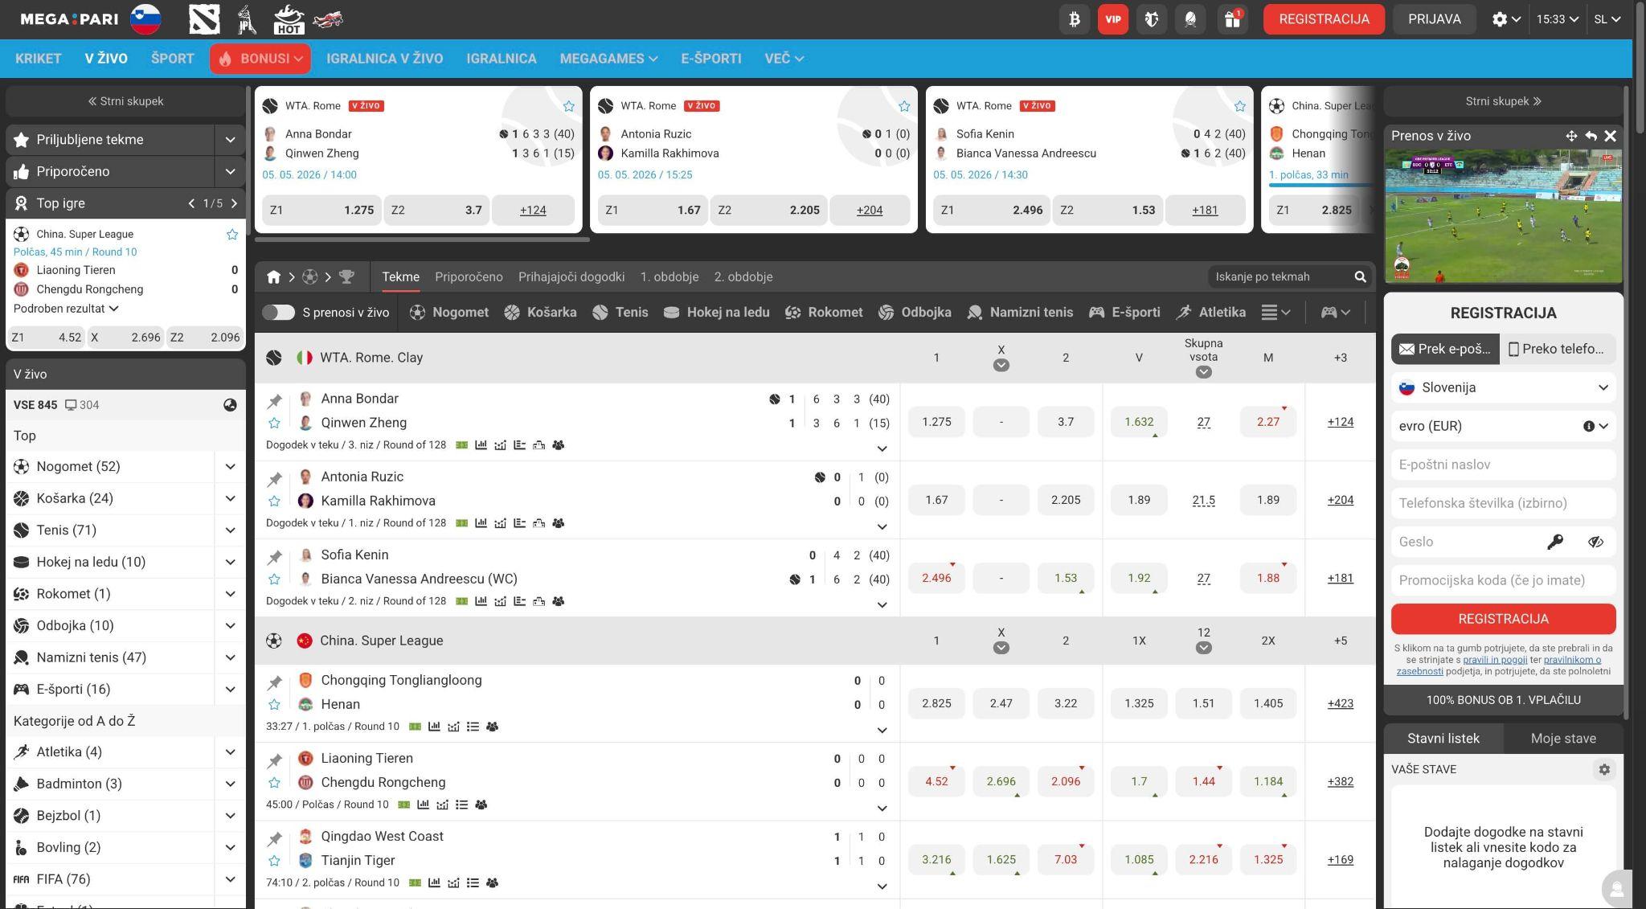Favorite the Tianjin Tiger match row star
Image resolution: width=1646 pixels, height=909 pixels.
click(x=274, y=860)
